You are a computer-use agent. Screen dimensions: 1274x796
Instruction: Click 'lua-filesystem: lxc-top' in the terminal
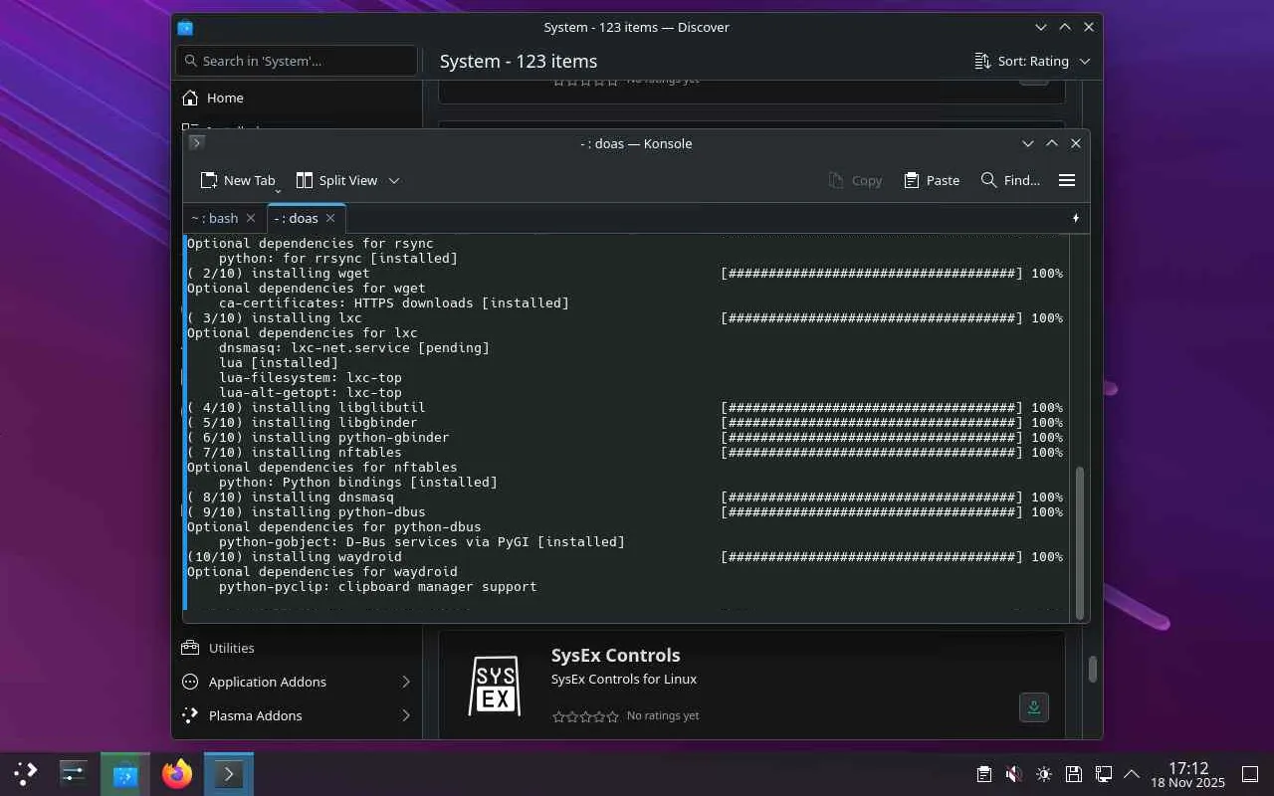(x=311, y=377)
